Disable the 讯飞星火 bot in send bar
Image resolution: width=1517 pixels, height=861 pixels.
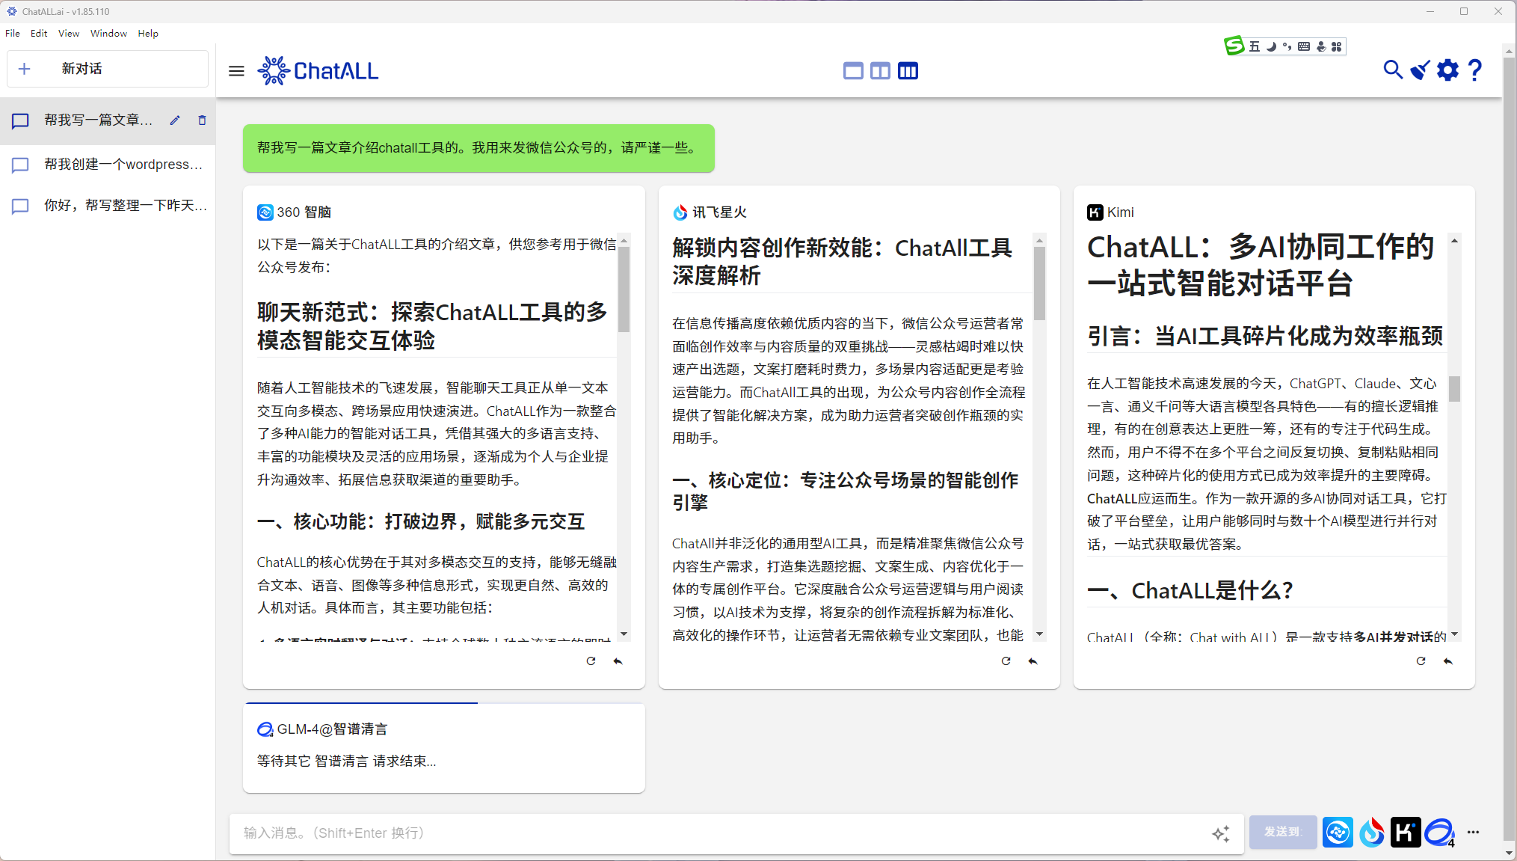tap(1372, 832)
